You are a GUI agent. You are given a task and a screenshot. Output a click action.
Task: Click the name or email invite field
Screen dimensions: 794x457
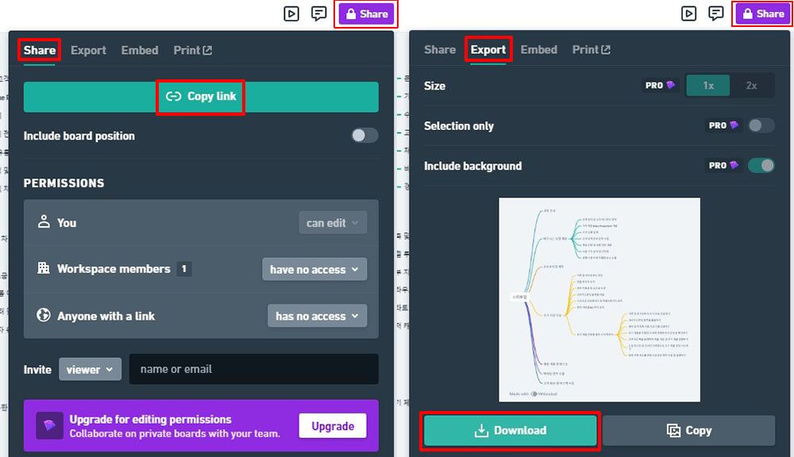tap(253, 370)
